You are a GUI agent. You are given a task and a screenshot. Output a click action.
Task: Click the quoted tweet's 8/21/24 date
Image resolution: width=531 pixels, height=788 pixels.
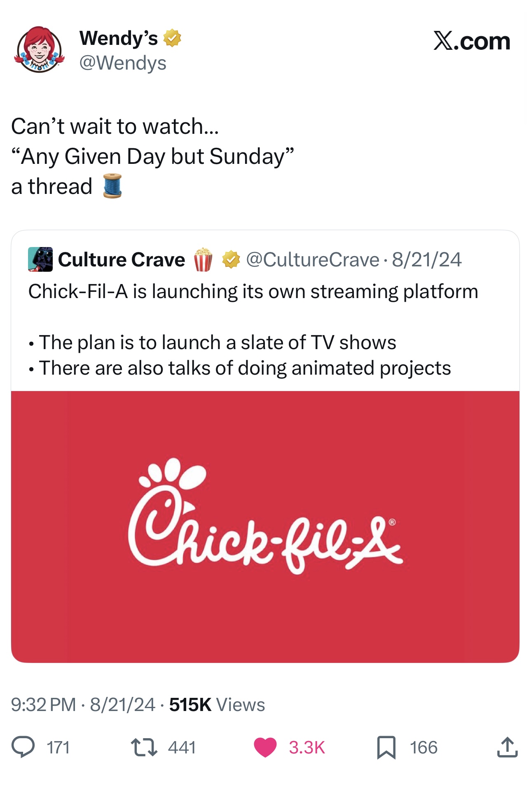pyautogui.click(x=426, y=260)
